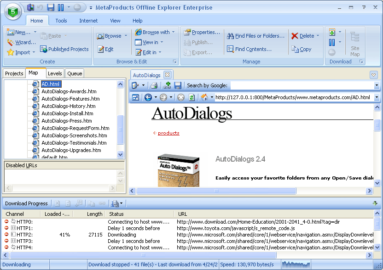
Task: Select AutoDialogs-Features.htm in the tree
Action: pyautogui.click(x=70, y=99)
